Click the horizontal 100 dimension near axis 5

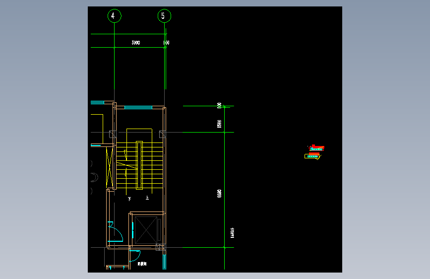coord(166,43)
